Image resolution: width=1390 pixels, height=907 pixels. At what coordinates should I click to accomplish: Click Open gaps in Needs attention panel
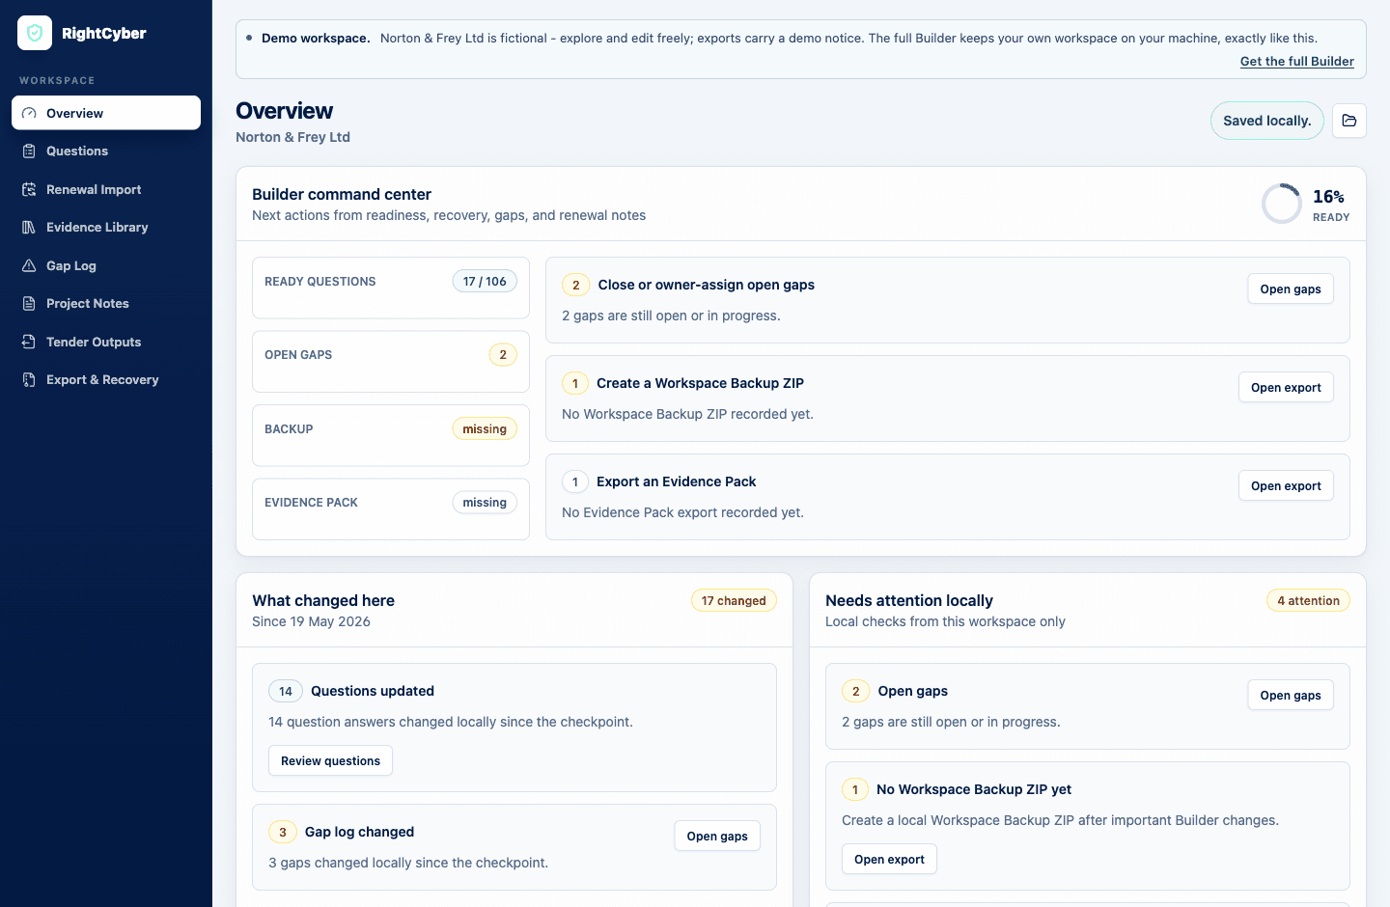(x=1291, y=696)
